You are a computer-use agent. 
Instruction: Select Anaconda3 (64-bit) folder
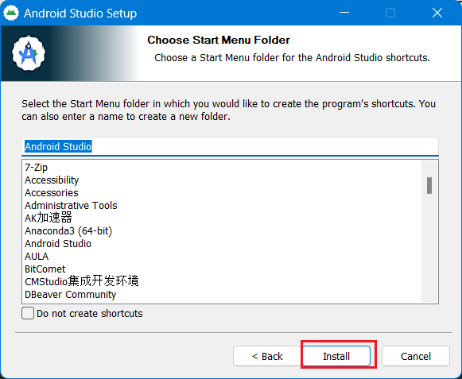click(68, 231)
